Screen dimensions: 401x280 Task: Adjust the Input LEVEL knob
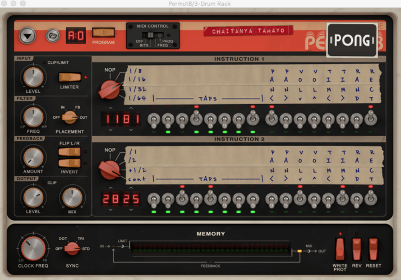coord(33,77)
